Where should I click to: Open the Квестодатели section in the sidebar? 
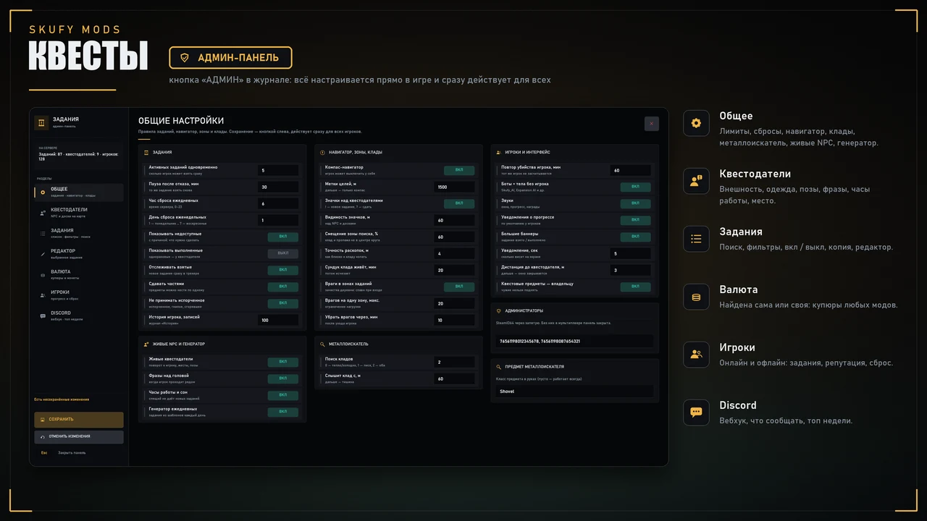(x=79, y=213)
